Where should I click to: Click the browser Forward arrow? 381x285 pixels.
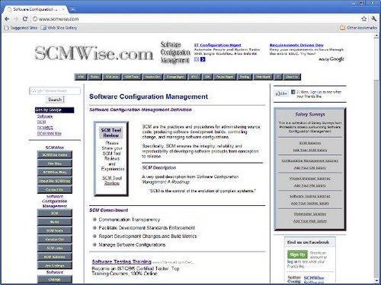click(16, 19)
